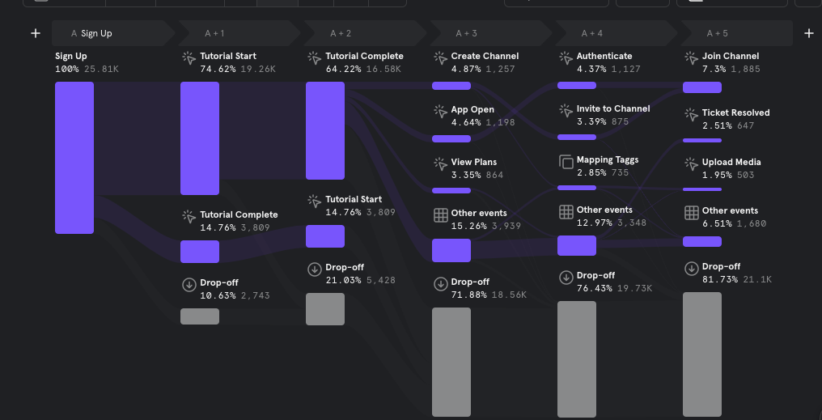
Task: Expand Other events in column A + 4
Action: pyautogui.click(x=604, y=210)
